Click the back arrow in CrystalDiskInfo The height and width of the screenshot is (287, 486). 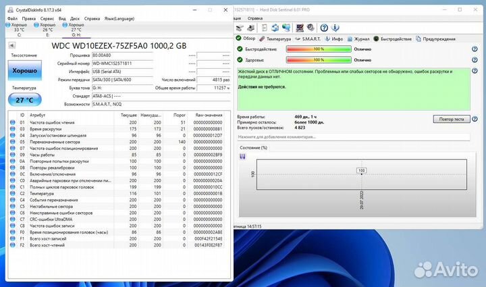click(x=11, y=45)
